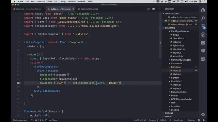Open the Extensions view in activity bar
Viewport: 218px width, 122px height.
pyautogui.click(x=203, y=43)
